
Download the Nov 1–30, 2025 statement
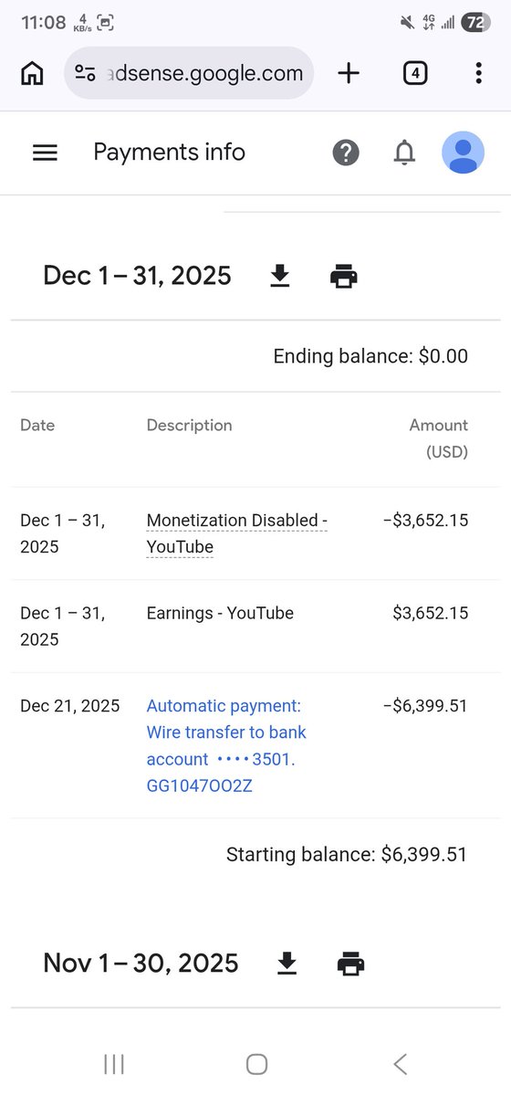tap(287, 963)
